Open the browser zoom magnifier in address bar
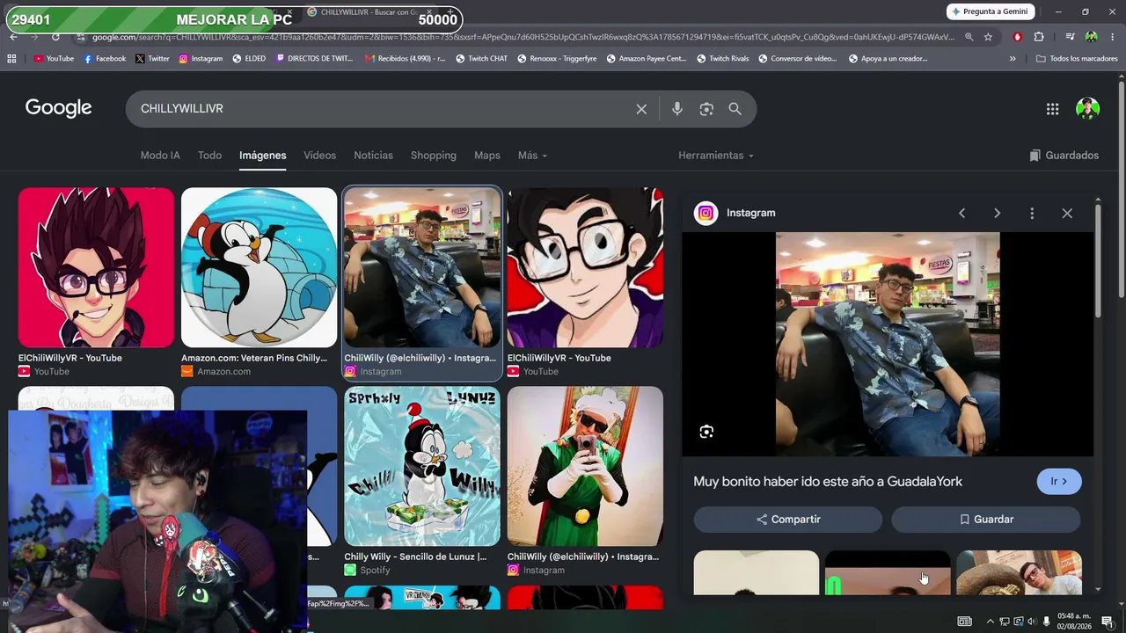 pos(969,37)
